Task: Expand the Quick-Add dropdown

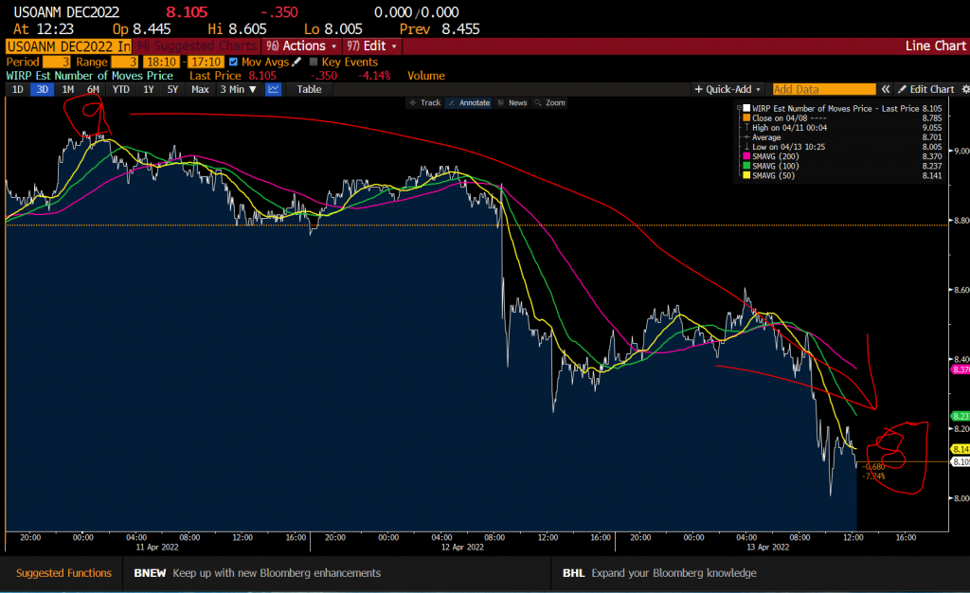Action: [727, 90]
